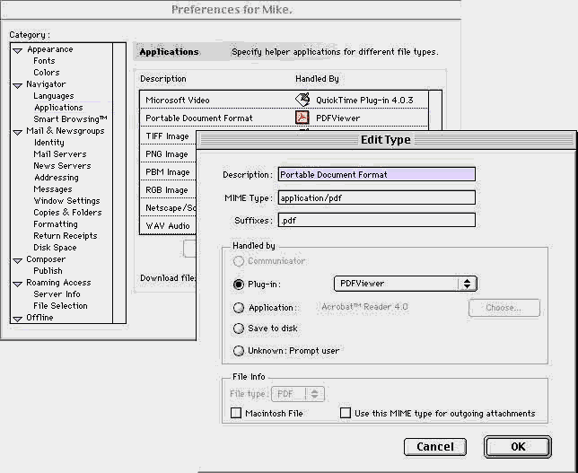Open the Mail Servers preferences
Viewport: 578px width, 473px height.
(x=60, y=154)
